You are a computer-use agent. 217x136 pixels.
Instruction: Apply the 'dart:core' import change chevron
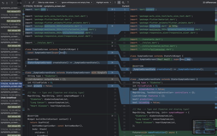[112, 9]
